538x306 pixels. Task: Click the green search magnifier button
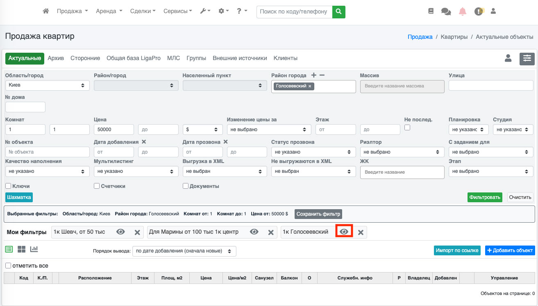tap(338, 12)
